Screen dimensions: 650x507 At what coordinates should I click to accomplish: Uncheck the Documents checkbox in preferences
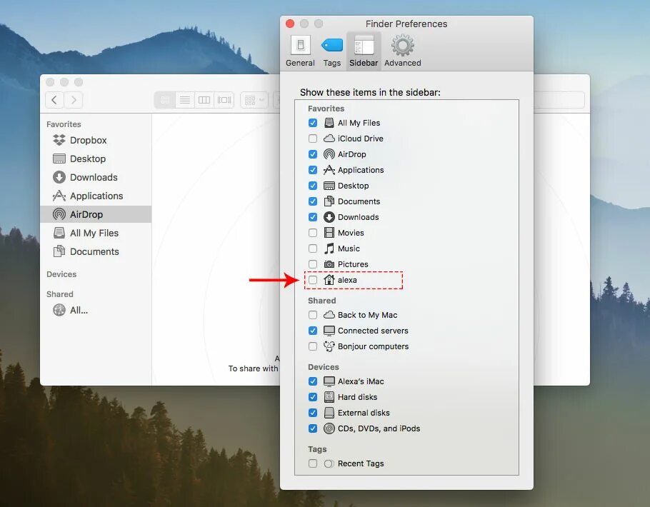pos(313,201)
